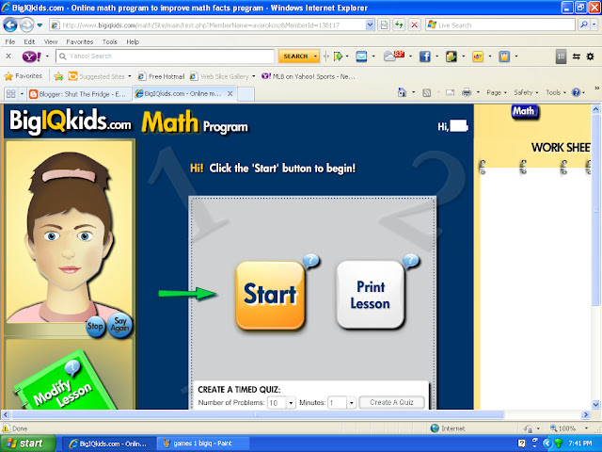Open the File menu
The width and height of the screenshot is (602, 452).
[10, 41]
